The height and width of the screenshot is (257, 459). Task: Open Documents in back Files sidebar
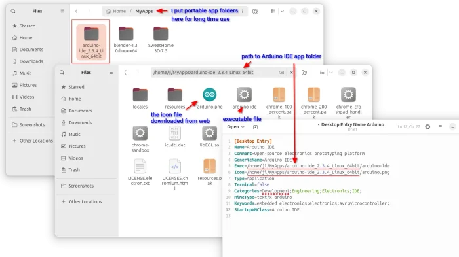coord(32,49)
